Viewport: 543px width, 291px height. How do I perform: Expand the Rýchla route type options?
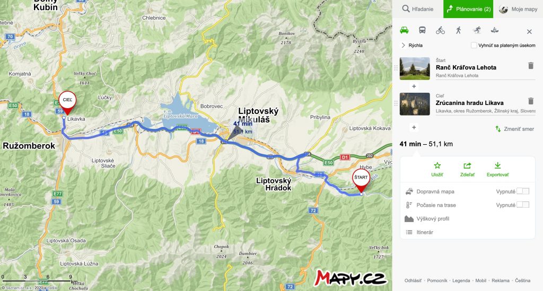tap(411, 46)
